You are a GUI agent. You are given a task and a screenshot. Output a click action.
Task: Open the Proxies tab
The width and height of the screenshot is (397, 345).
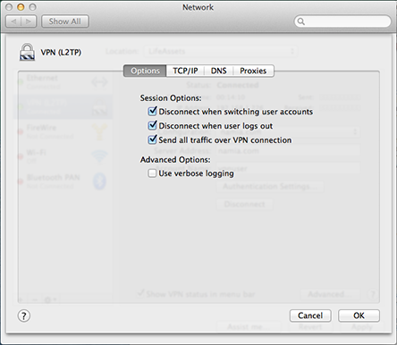pyautogui.click(x=253, y=71)
